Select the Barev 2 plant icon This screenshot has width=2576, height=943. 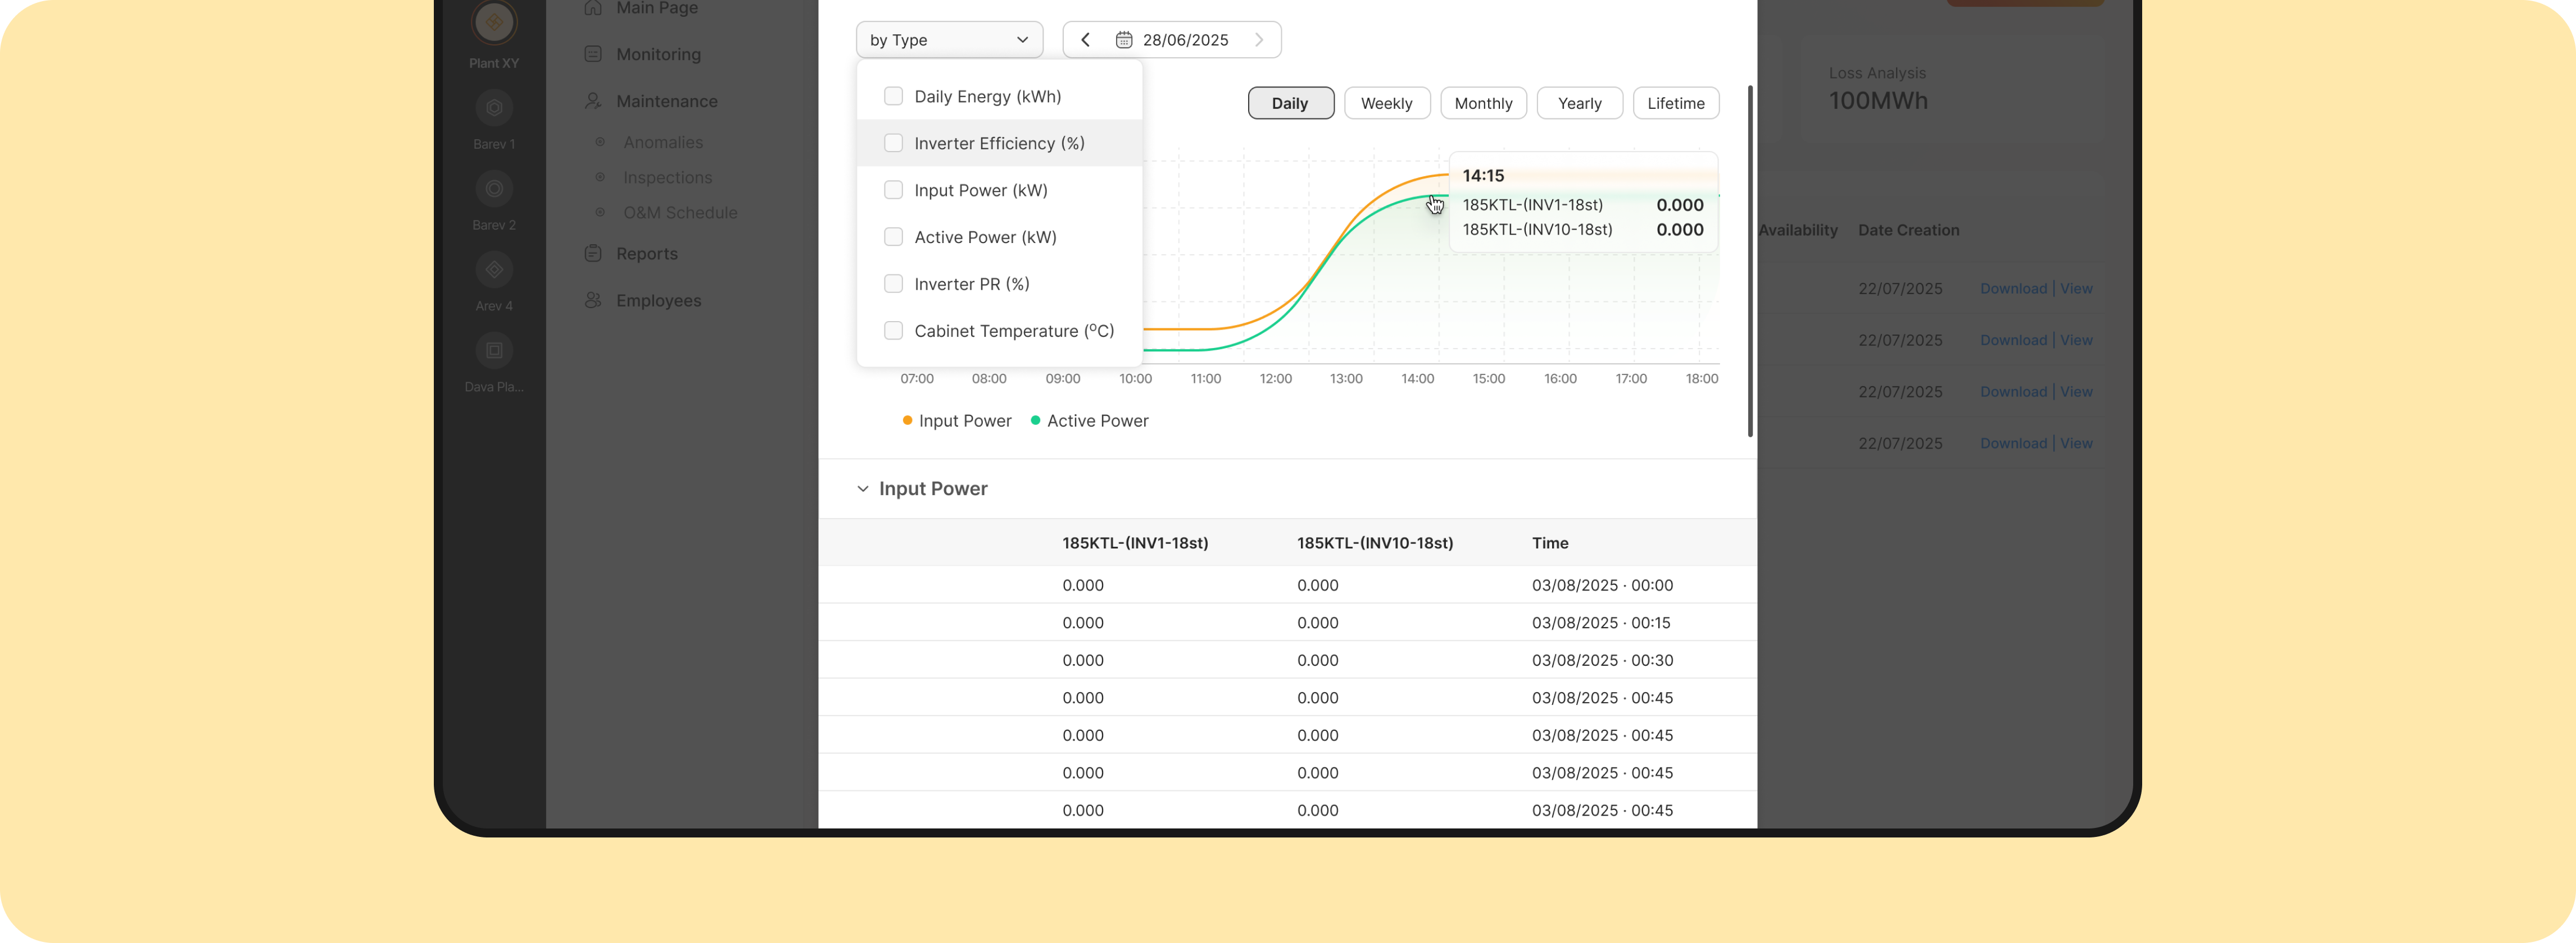tap(494, 189)
